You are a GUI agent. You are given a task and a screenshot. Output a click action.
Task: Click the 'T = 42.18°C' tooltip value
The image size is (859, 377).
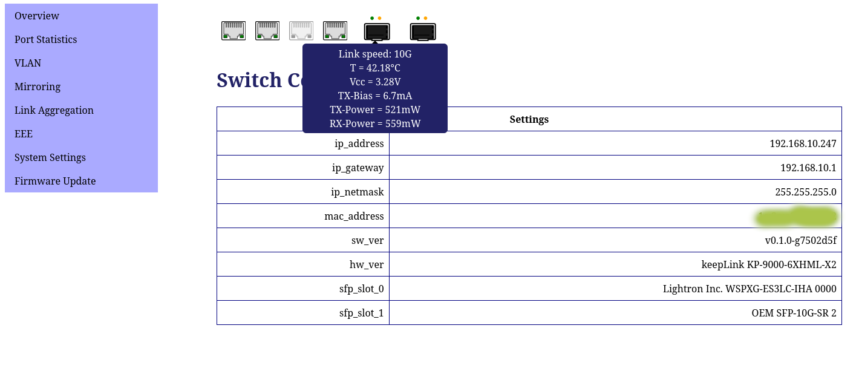tap(375, 68)
